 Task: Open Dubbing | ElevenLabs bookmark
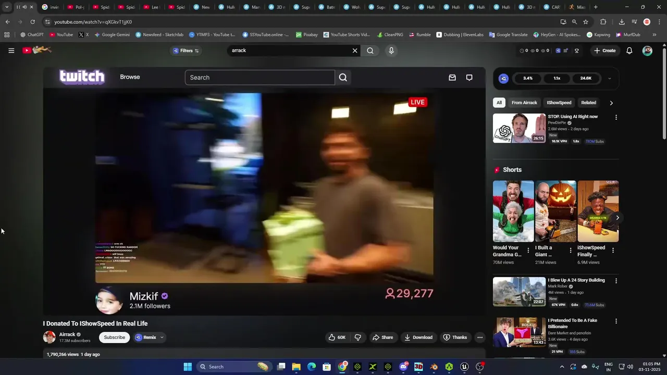(x=460, y=35)
